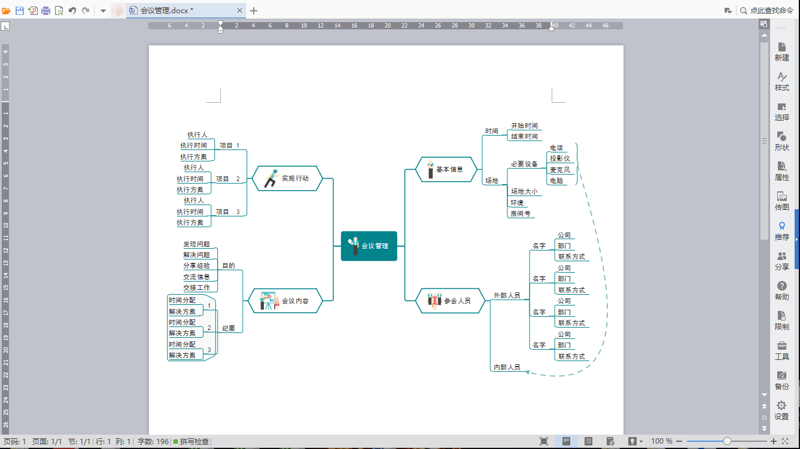Click 页码: 1 in the status bar
The width and height of the screenshot is (800, 449).
(14, 442)
